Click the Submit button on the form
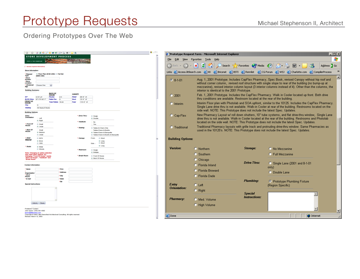Image resolution: width=360 pixels, height=279 pixels. [x=35, y=202]
